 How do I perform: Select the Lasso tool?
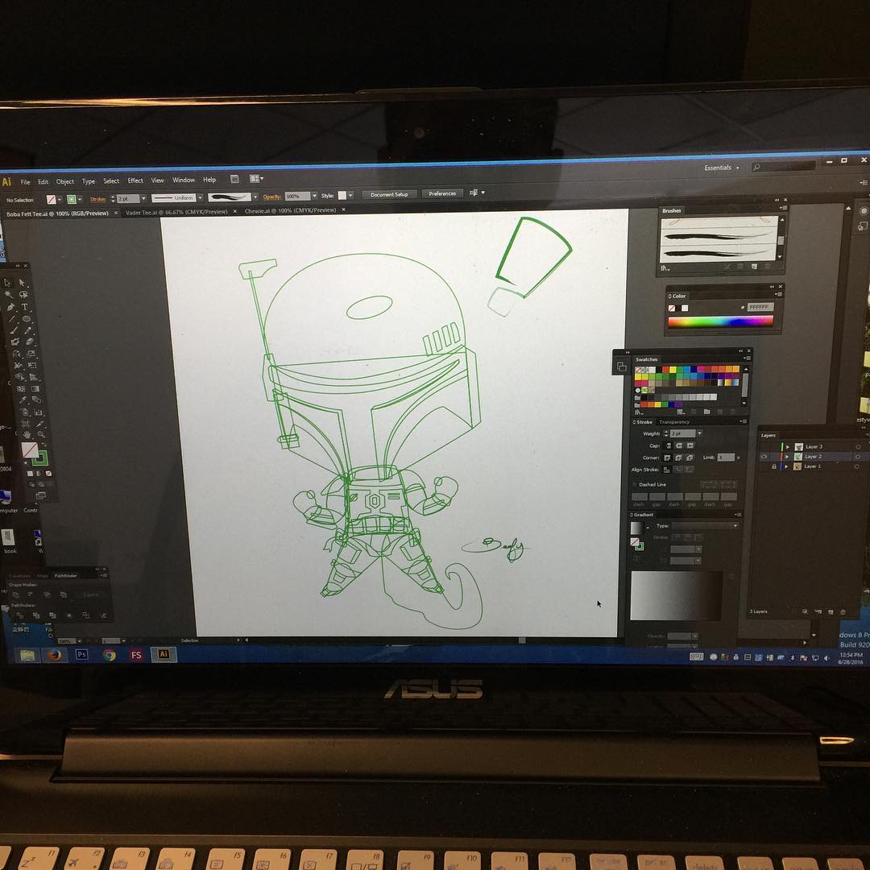pyautogui.click(x=23, y=295)
